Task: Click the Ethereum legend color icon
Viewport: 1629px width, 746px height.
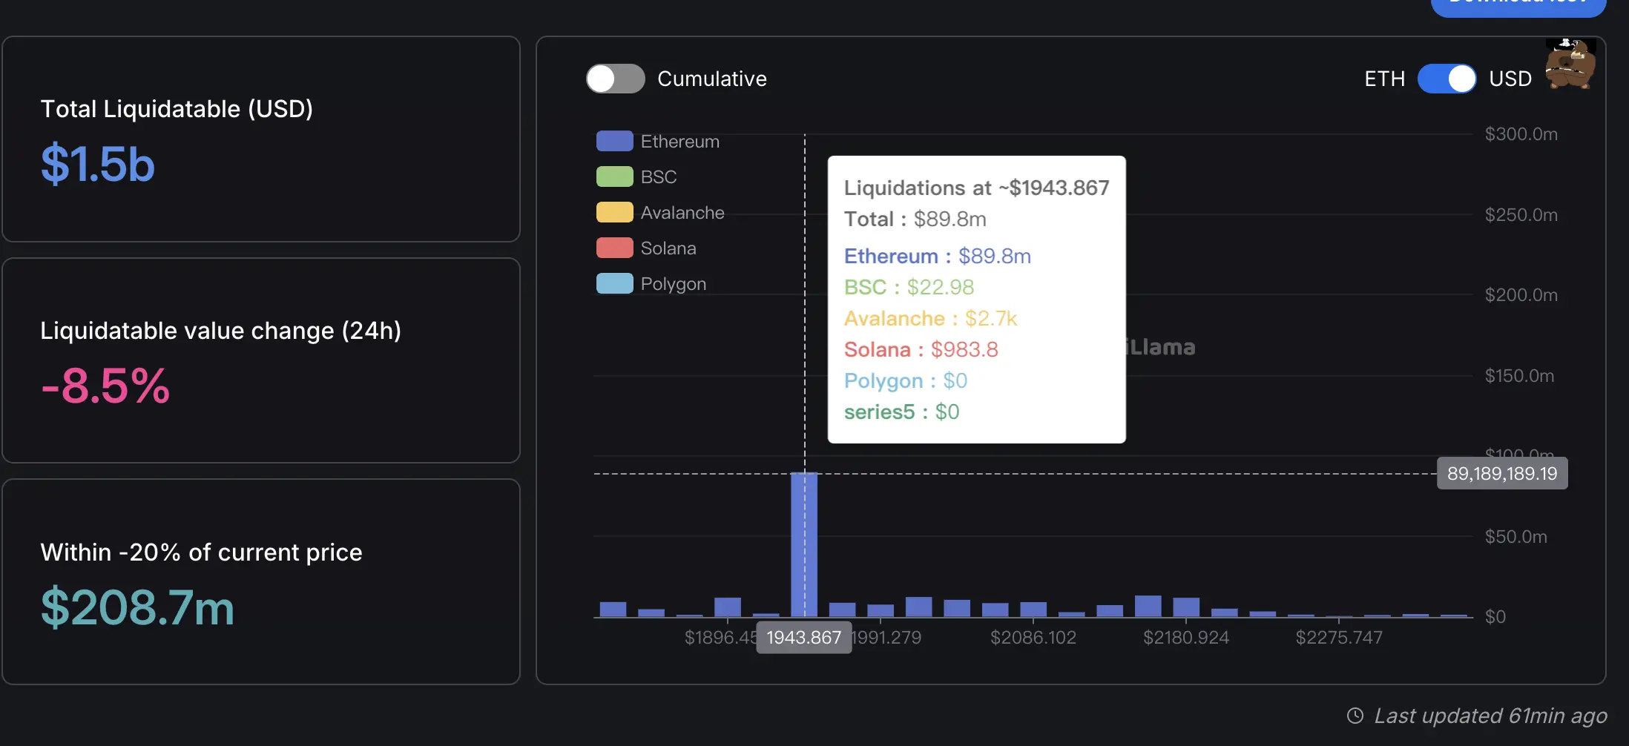Action: 614,141
